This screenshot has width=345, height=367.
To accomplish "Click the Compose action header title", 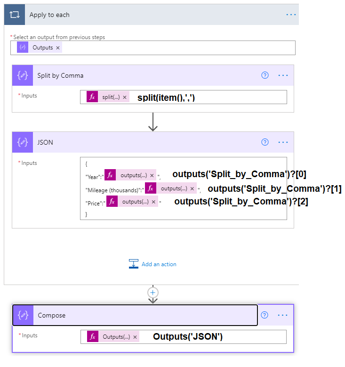I will pyautogui.click(x=52, y=315).
